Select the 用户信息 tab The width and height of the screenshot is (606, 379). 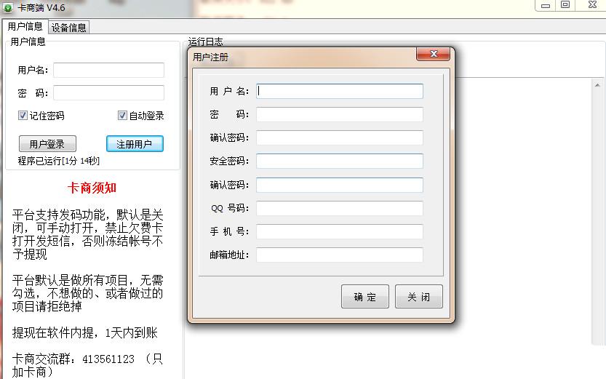(25, 27)
